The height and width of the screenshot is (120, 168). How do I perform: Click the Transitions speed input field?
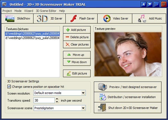pyautogui.click(x=44, y=100)
